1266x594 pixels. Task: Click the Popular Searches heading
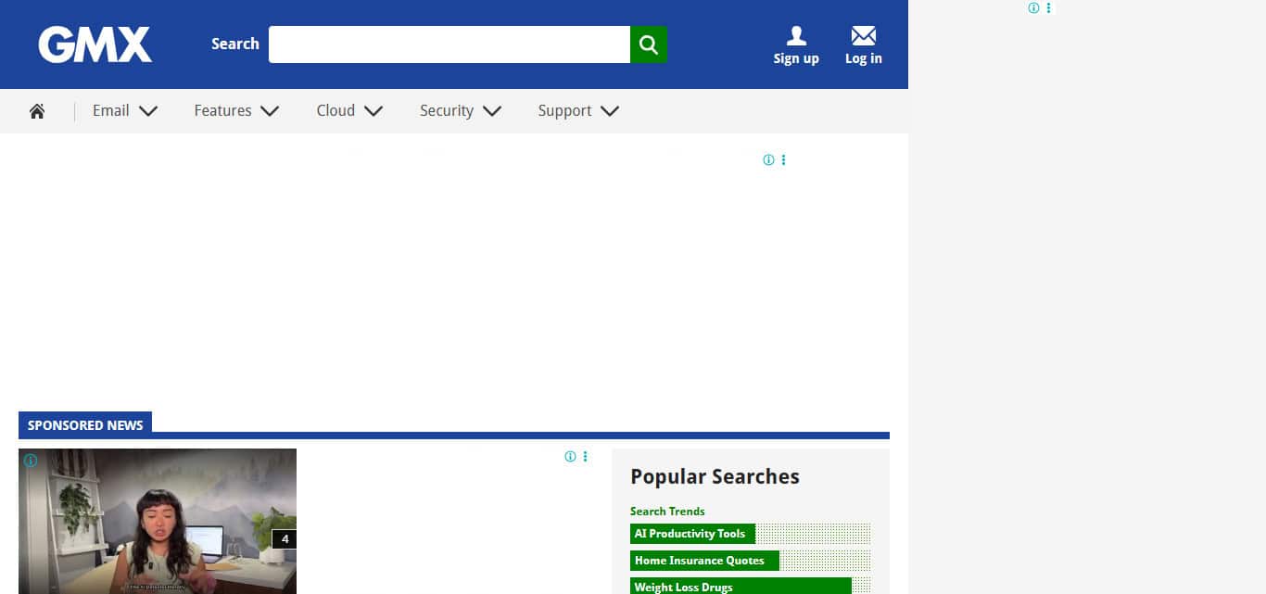pos(715,477)
